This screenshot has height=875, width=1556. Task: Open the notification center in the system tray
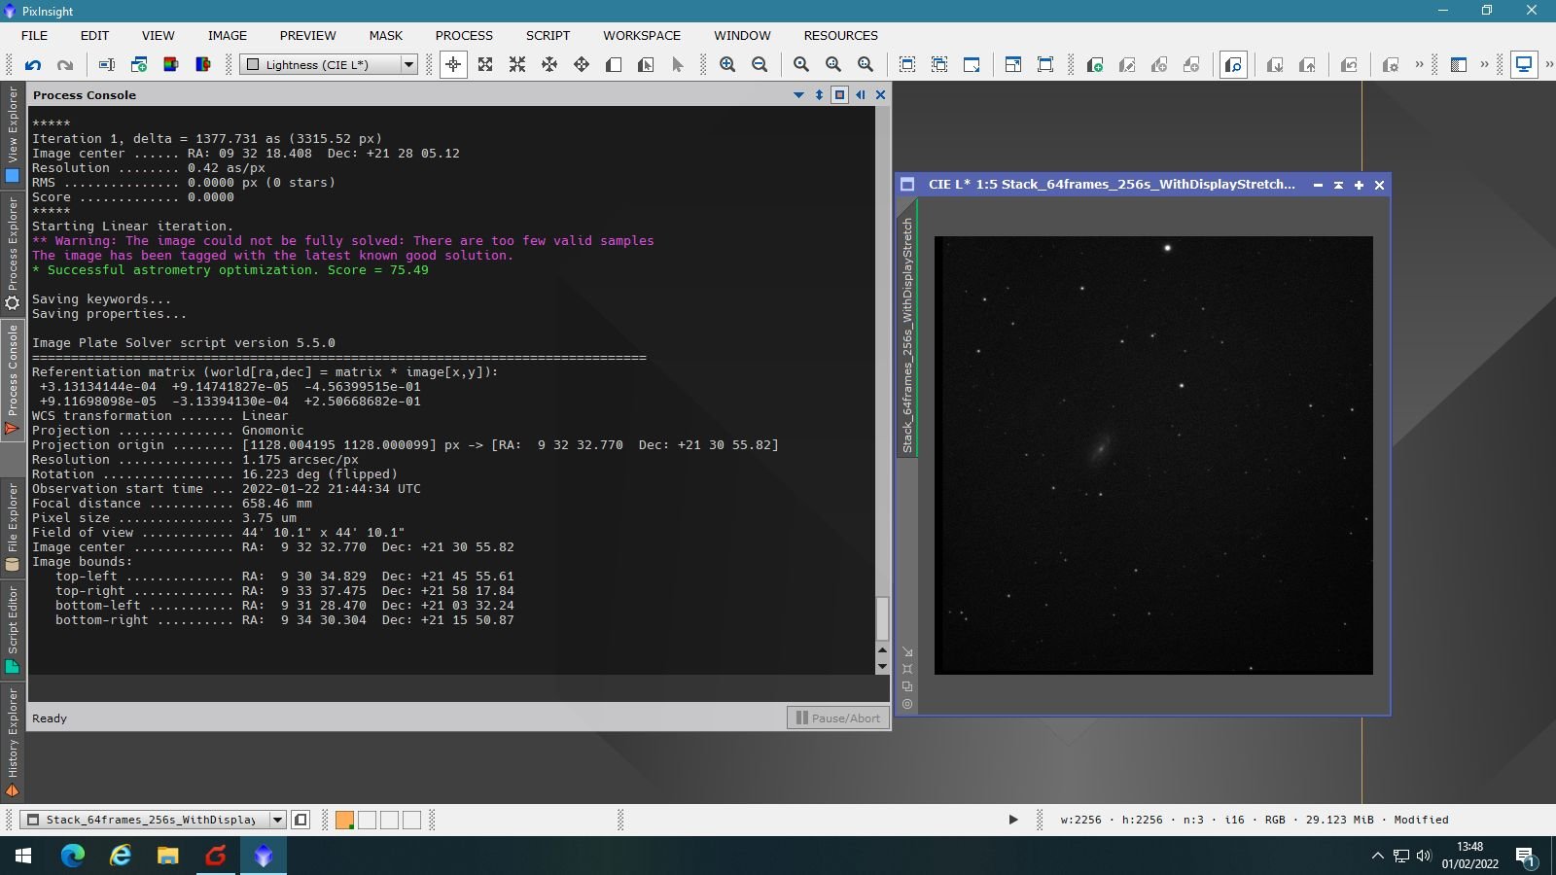pos(1525,857)
